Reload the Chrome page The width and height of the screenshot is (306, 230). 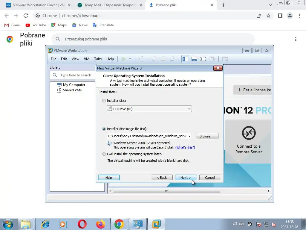point(26,16)
